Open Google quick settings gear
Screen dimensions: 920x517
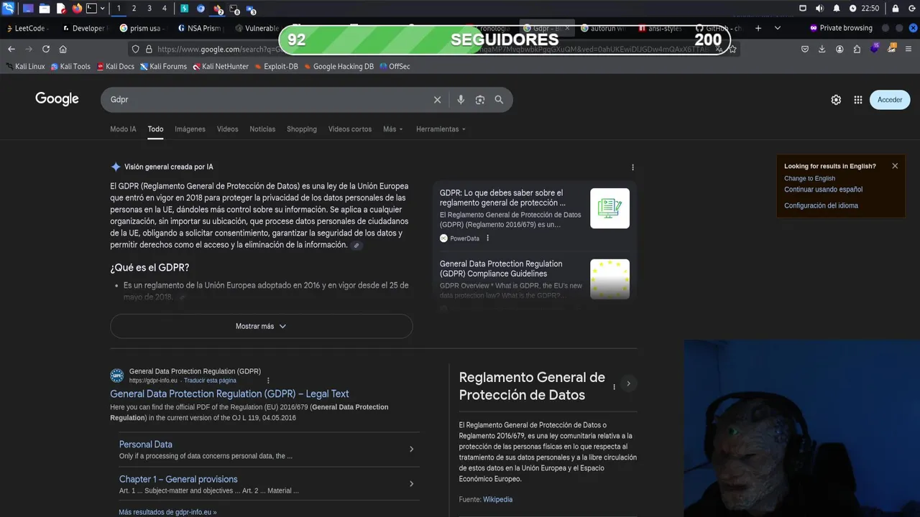tap(836, 100)
